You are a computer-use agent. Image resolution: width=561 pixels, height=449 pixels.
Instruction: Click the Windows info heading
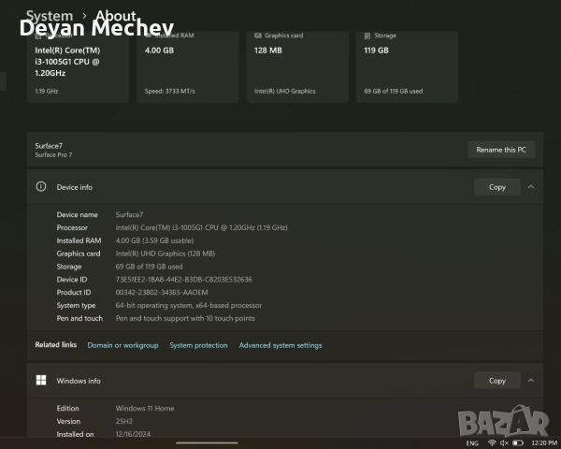(x=79, y=381)
